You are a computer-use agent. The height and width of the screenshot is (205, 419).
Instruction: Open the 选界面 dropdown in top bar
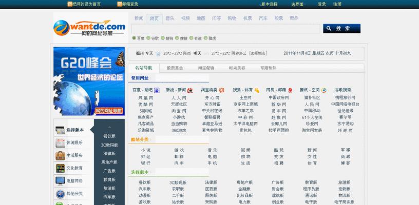tap(298, 4)
